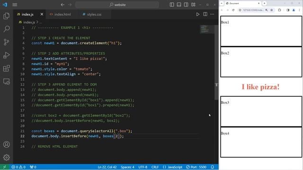Close the Document browser tab

pos(259,3)
